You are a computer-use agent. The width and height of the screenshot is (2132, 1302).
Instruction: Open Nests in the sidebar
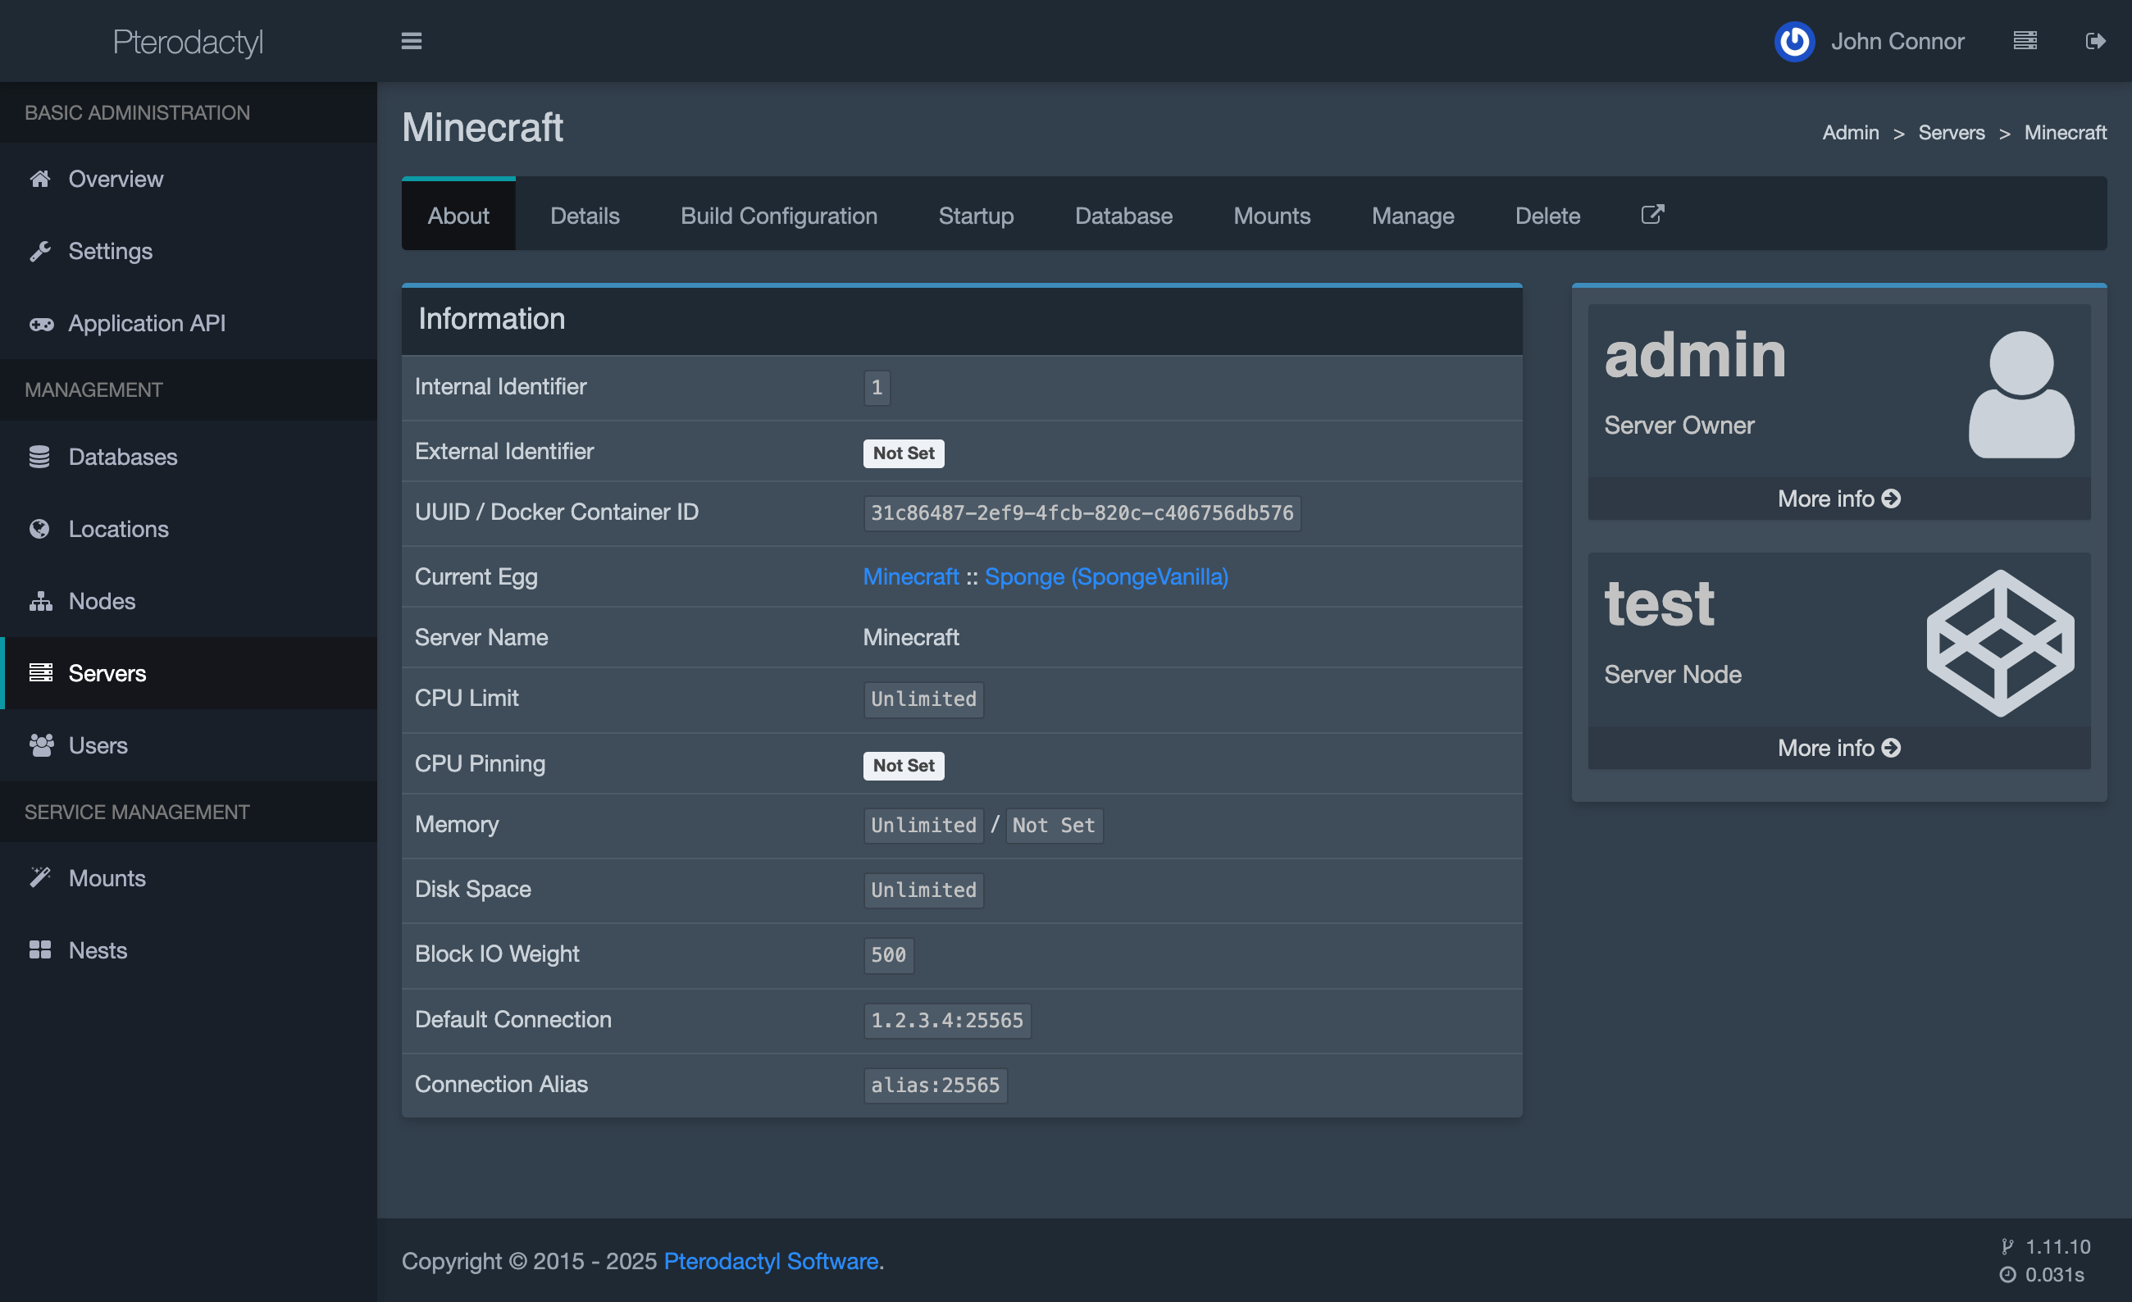tap(189, 950)
